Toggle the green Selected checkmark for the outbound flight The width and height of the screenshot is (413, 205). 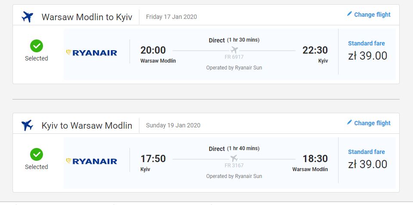(x=36, y=46)
